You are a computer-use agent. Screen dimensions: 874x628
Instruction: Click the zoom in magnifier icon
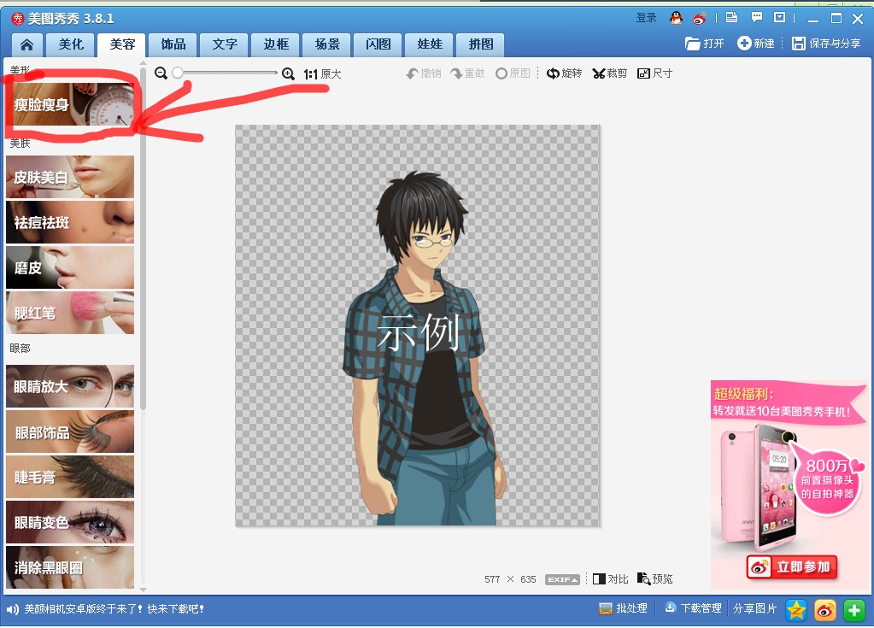tap(288, 73)
